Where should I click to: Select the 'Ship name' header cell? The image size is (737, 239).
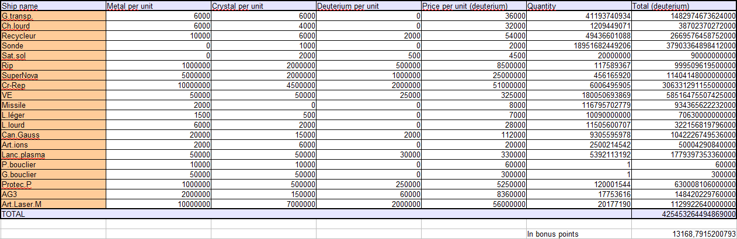point(53,6)
